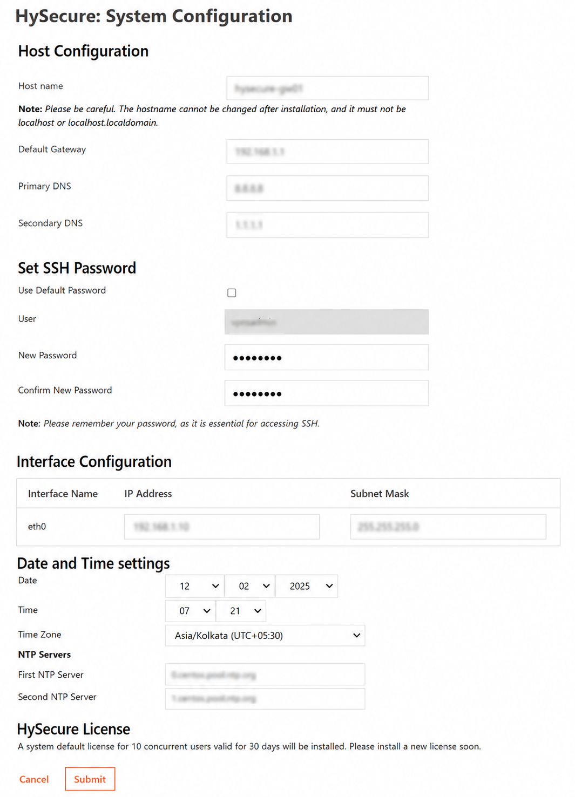
Task: Focus the First NTP Server field
Action: coord(265,675)
